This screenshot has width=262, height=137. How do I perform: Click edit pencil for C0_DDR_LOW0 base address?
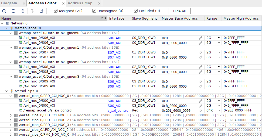click(200, 38)
